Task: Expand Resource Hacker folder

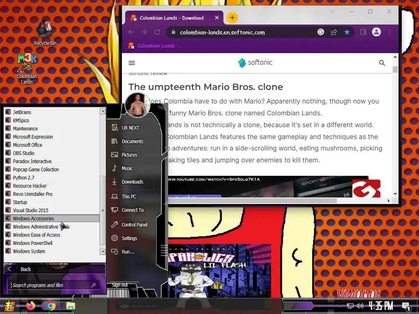Action: [x=52, y=186]
